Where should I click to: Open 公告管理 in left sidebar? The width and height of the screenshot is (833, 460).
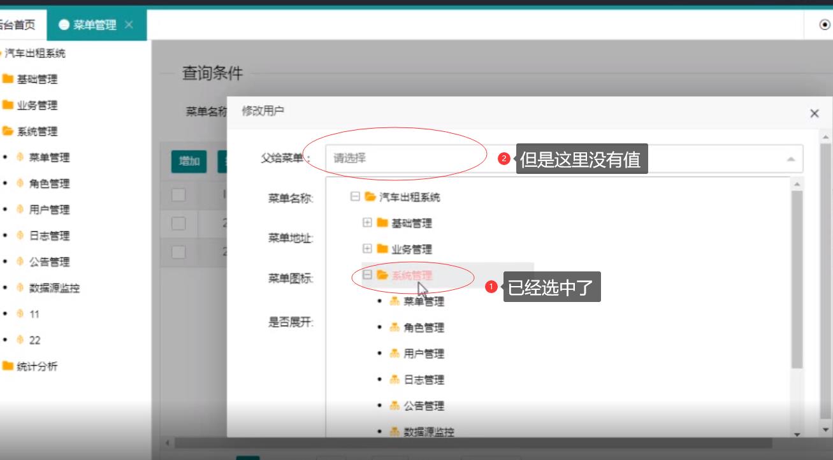49,262
